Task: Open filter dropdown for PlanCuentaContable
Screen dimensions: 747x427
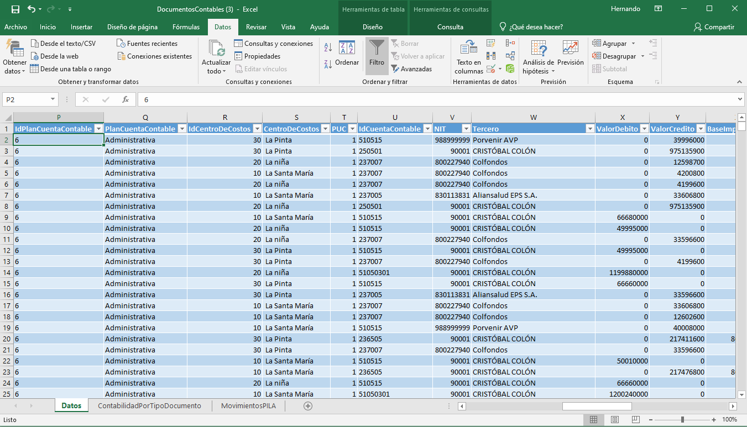Action: 181,129
